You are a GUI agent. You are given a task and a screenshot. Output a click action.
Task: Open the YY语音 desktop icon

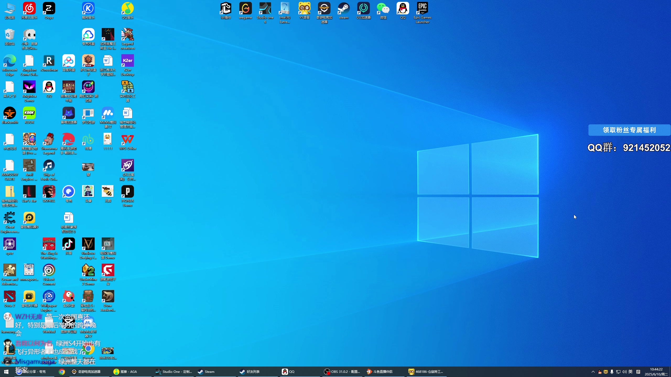pyautogui.click(x=304, y=11)
